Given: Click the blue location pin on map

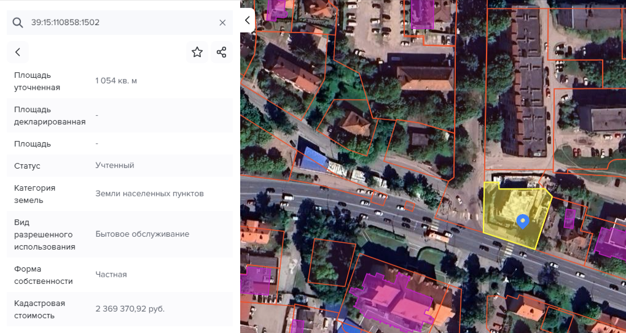Looking at the screenshot, I should (523, 221).
